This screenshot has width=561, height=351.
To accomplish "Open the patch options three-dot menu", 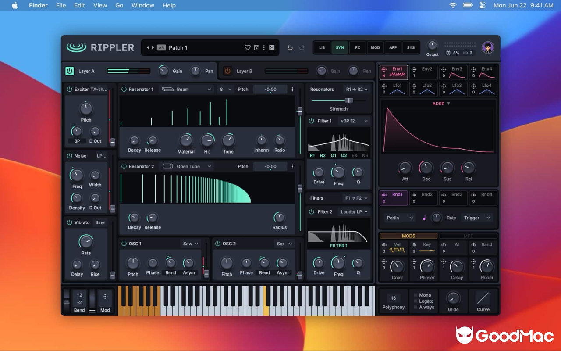I will tap(264, 47).
